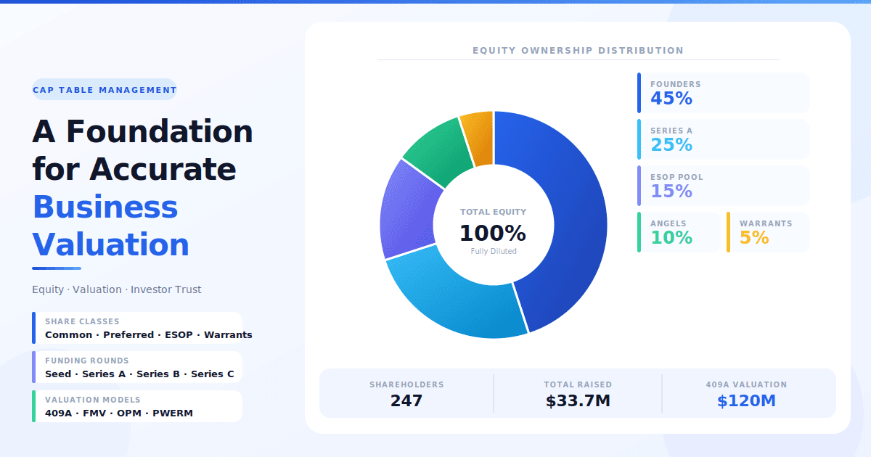
Task: Open the Cap Table Management tab
Action: point(104,89)
